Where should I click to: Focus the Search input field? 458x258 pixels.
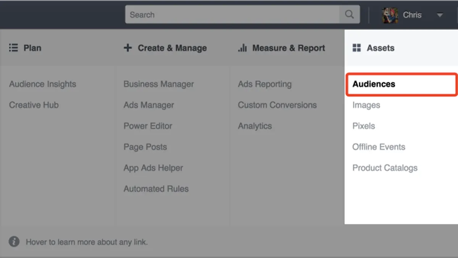pyautogui.click(x=232, y=15)
